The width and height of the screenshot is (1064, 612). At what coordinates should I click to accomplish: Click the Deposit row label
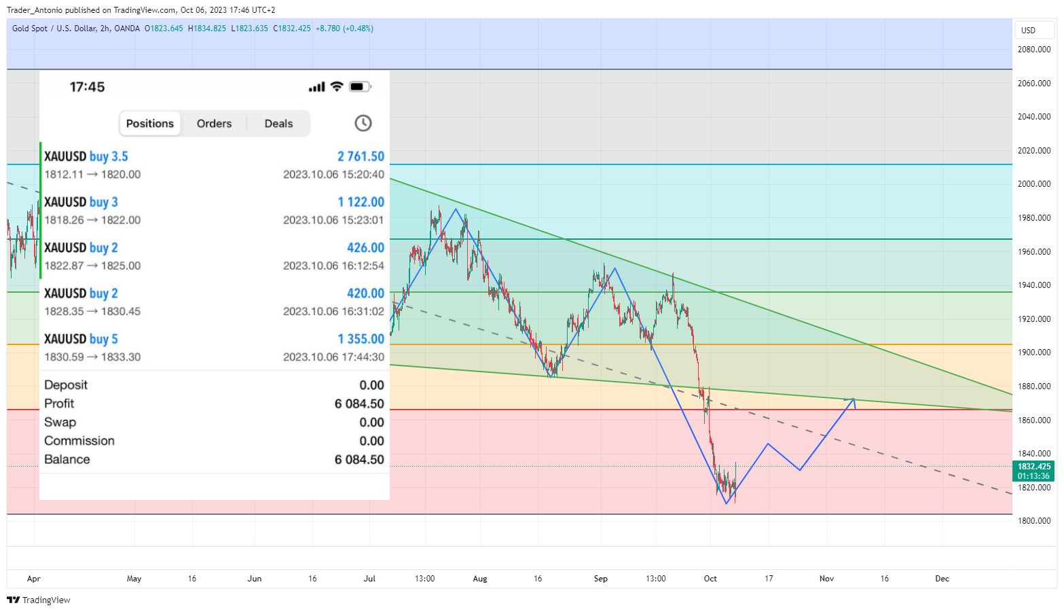[66, 385]
